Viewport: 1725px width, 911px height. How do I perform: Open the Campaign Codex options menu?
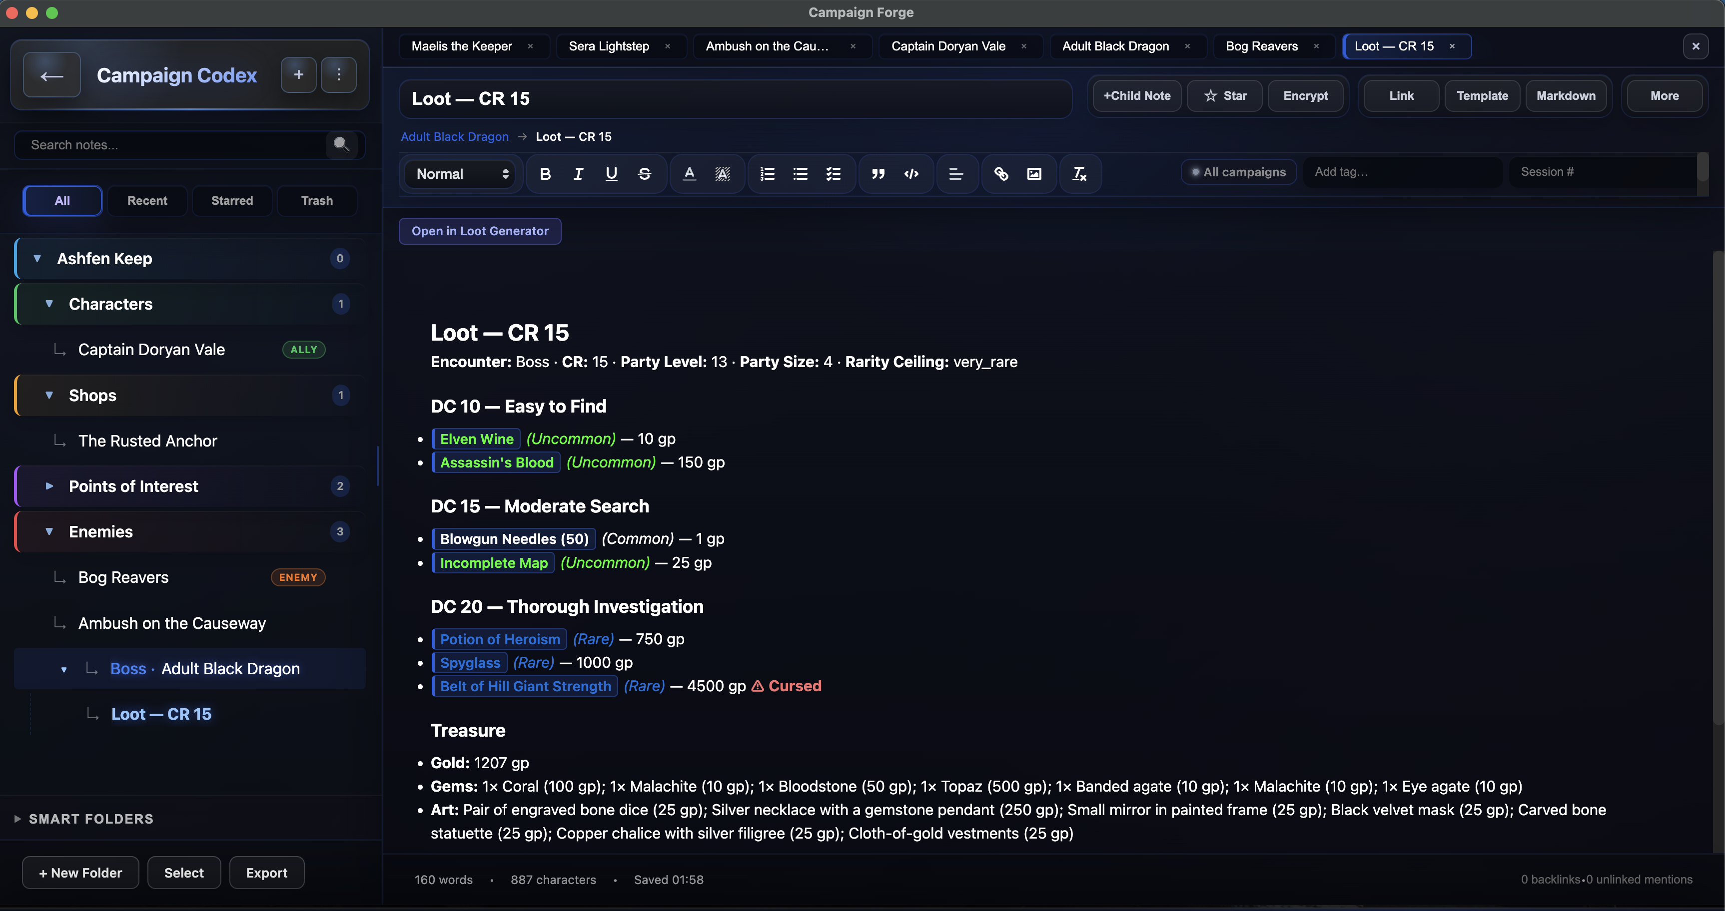point(339,75)
